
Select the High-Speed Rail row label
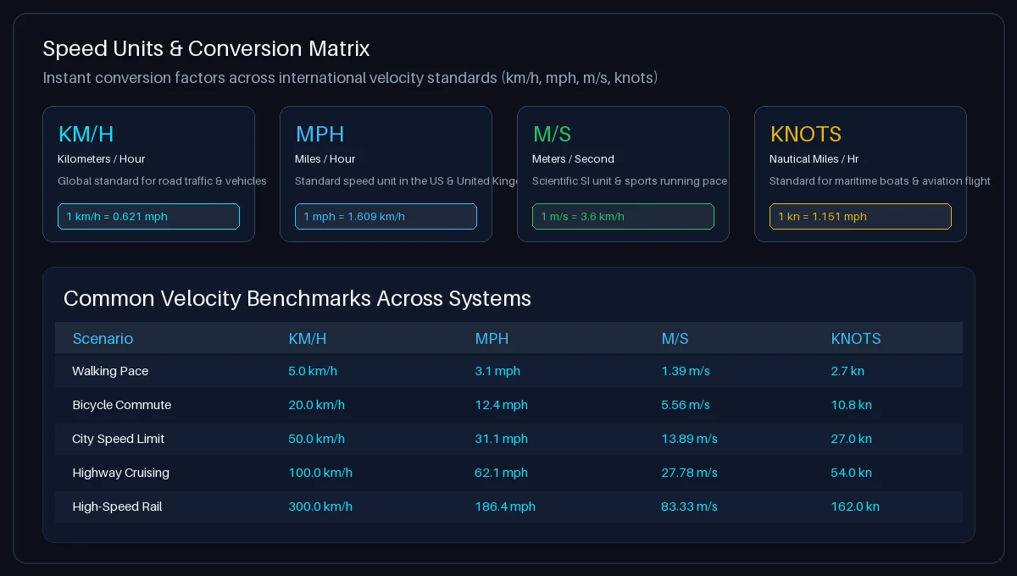tap(117, 507)
